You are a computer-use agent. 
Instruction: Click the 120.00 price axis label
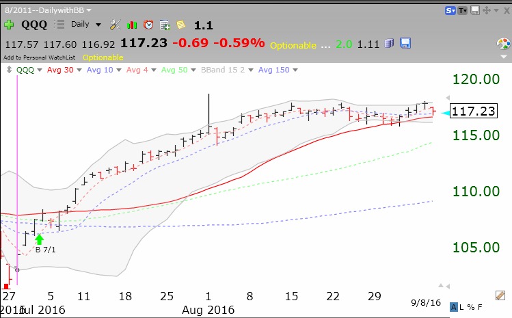476,79
